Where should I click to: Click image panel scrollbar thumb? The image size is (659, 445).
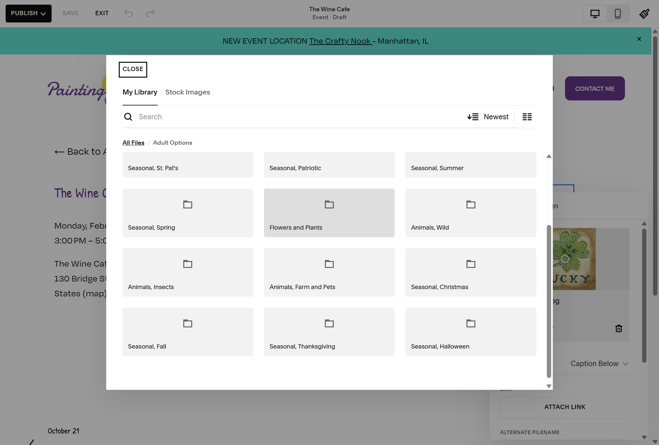[x=644, y=296]
